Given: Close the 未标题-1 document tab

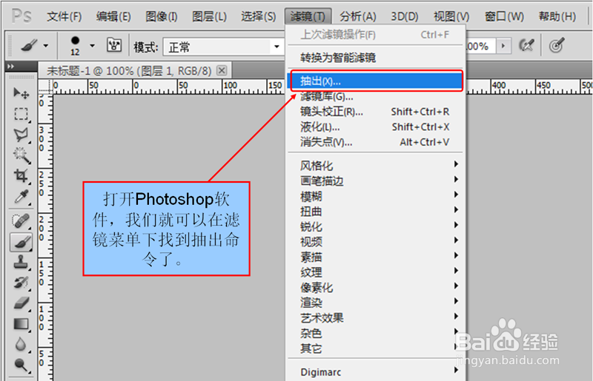Looking at the screenshot, I should point(222,70).
